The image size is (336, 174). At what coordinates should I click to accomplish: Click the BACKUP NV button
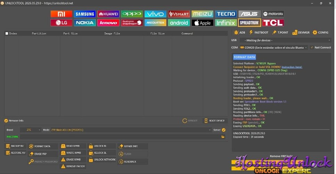coord(15,146)
